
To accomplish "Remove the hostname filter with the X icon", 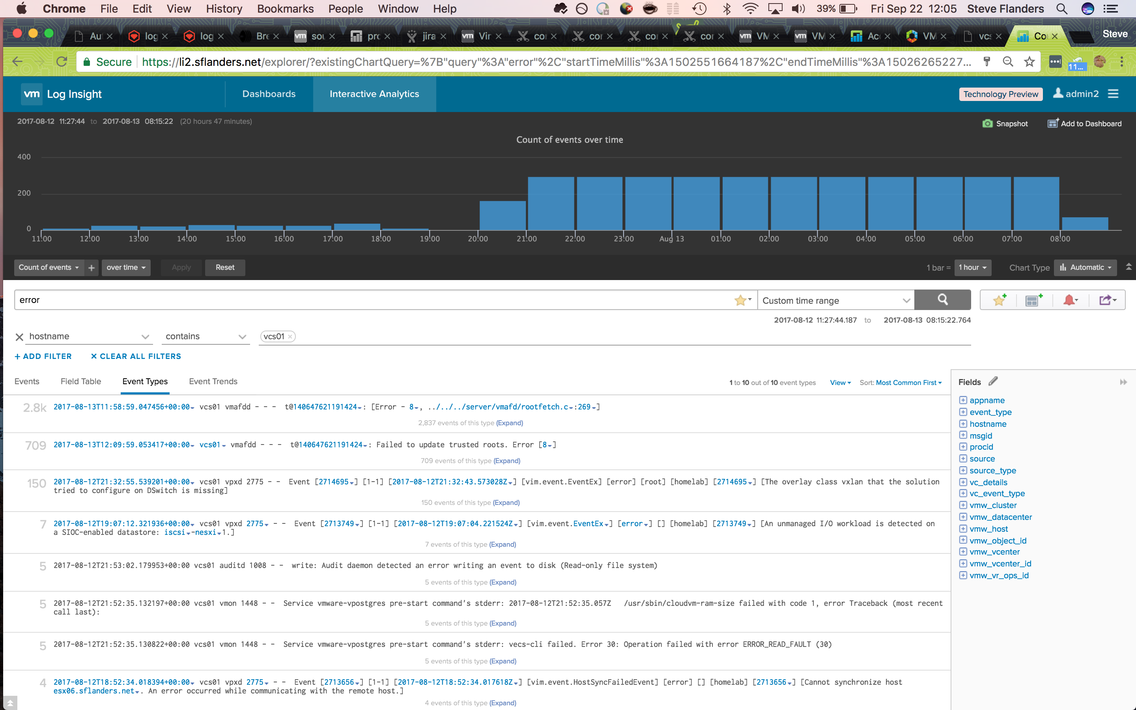I will (19, 337).
